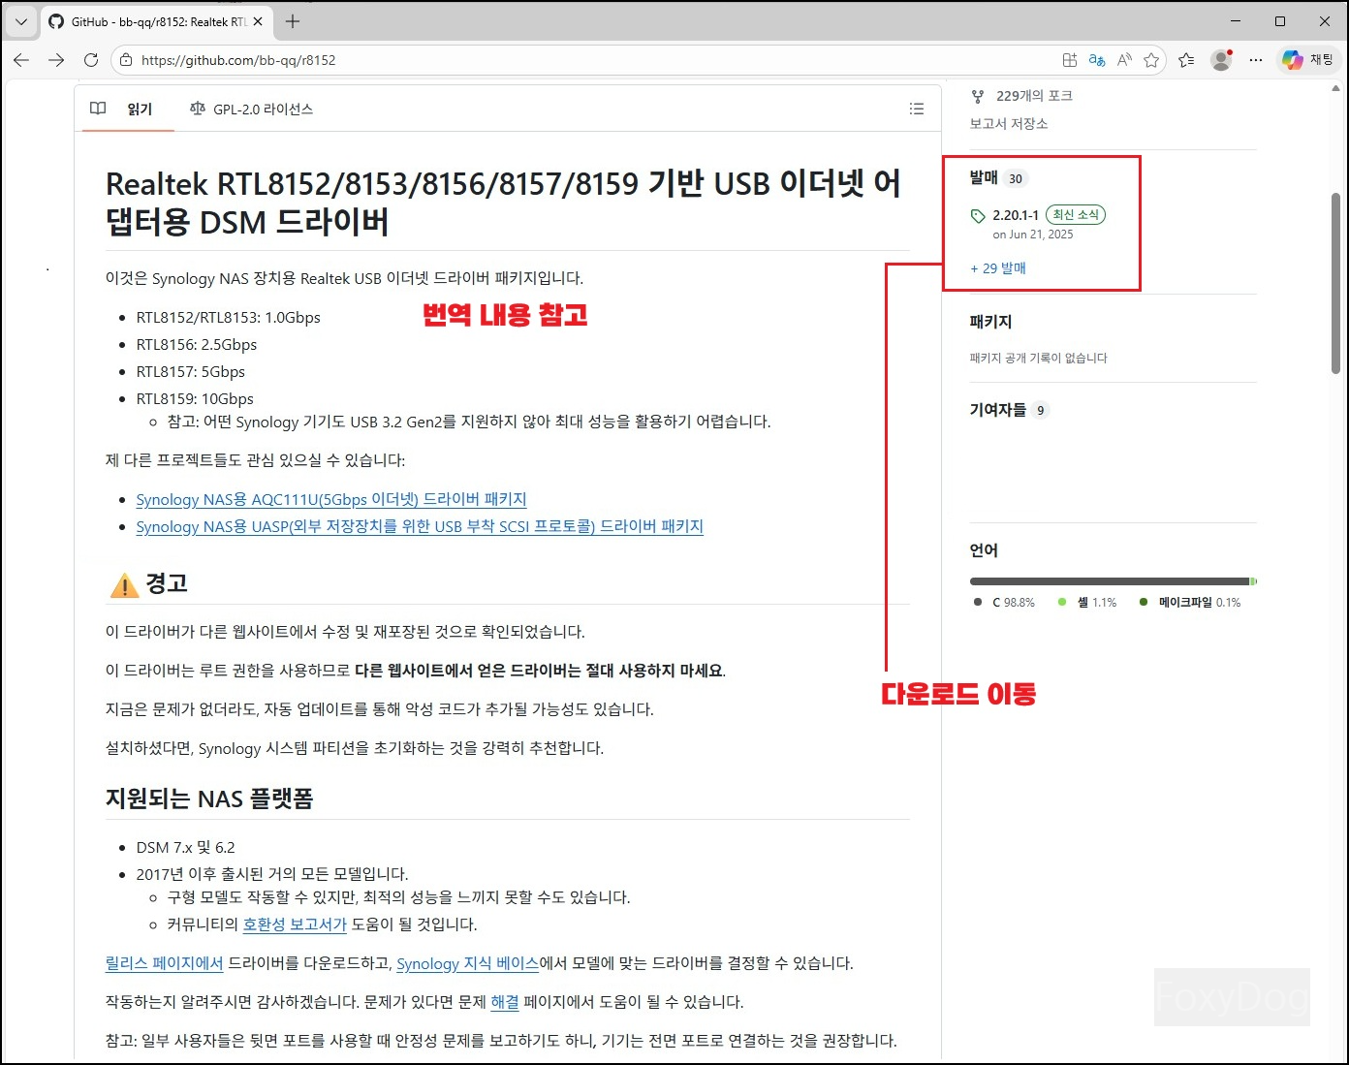Follow the 호환성 보고서가 link

click(295, 924)
